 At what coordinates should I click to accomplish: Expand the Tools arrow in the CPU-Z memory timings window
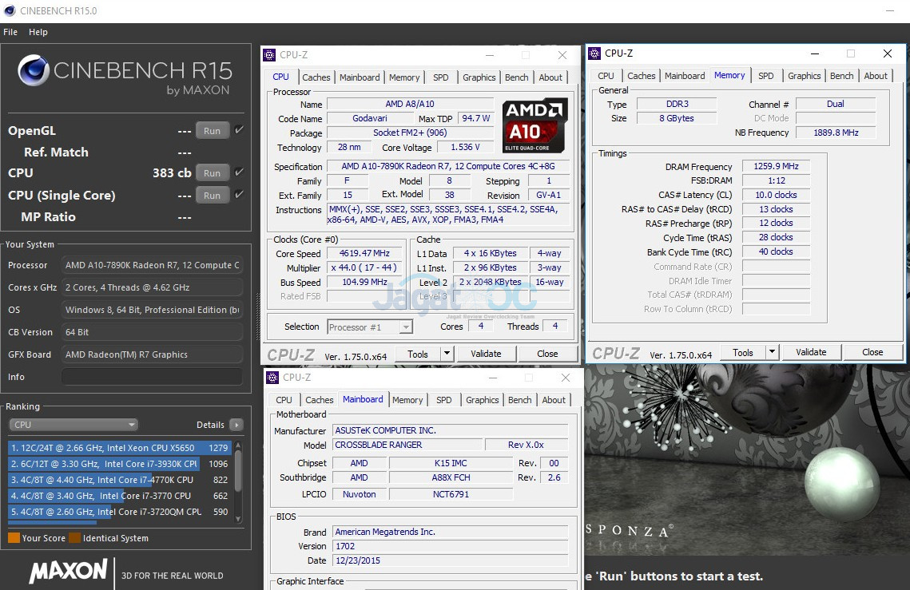[771, 351]
